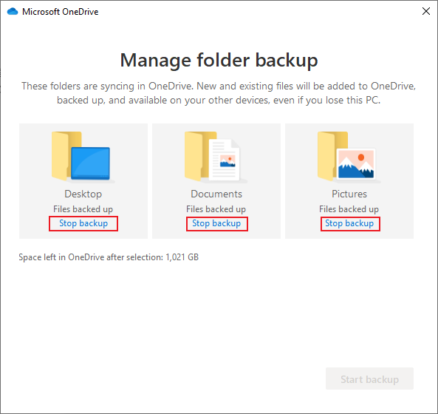The width and height of the screenshot is (438, 414).
Task: Click the Documents folder name label
Action: 216,194
